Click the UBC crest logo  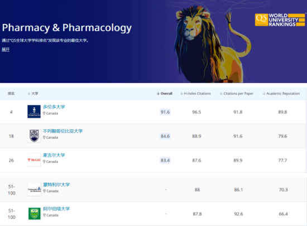click(x=34, y=136)
